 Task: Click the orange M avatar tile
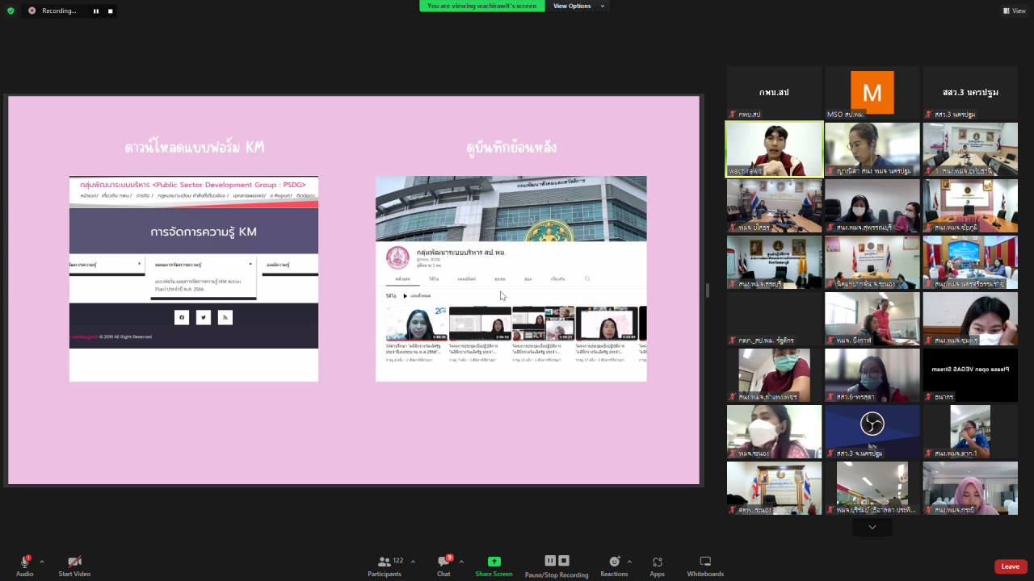872,92
